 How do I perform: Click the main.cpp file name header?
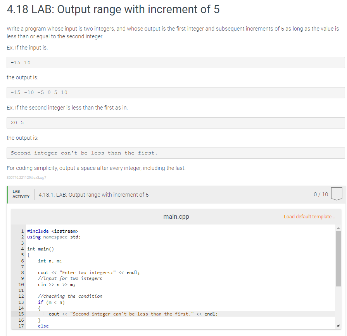pos(176,216)
